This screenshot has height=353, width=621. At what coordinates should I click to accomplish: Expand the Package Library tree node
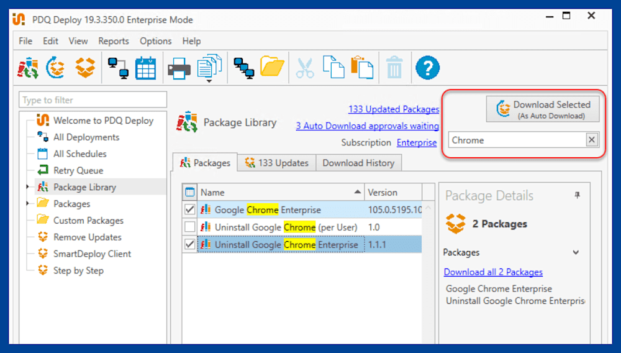pyautogui.click(x=28, y=186)
